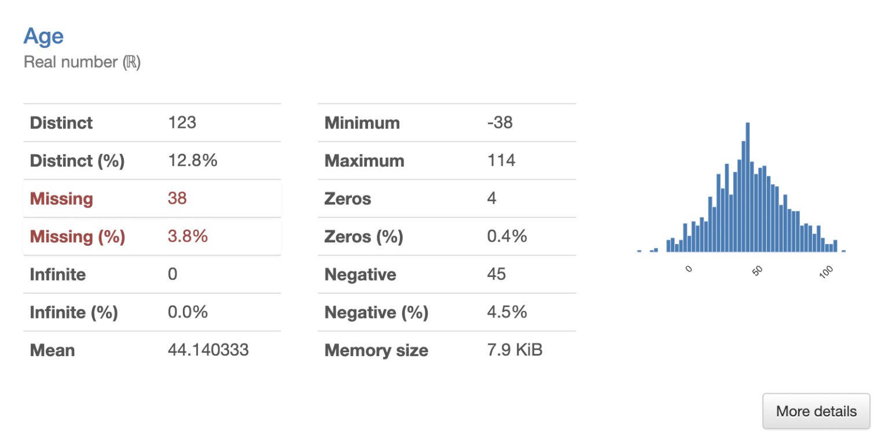Click the Missing (%) value 3.8%
889x447 pixels.
tap(188, 237)
